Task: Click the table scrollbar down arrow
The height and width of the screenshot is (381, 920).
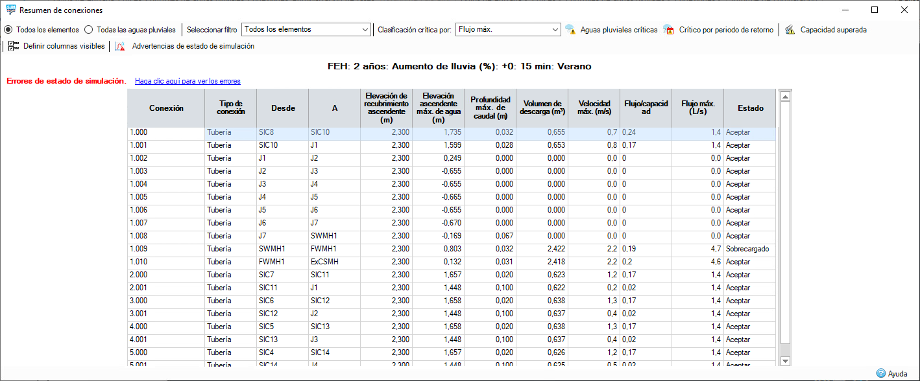Action: (x=785, y=360)
